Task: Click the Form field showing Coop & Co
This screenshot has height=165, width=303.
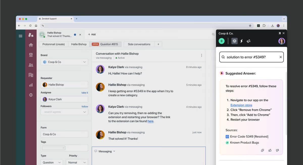Action: [64, 134]
